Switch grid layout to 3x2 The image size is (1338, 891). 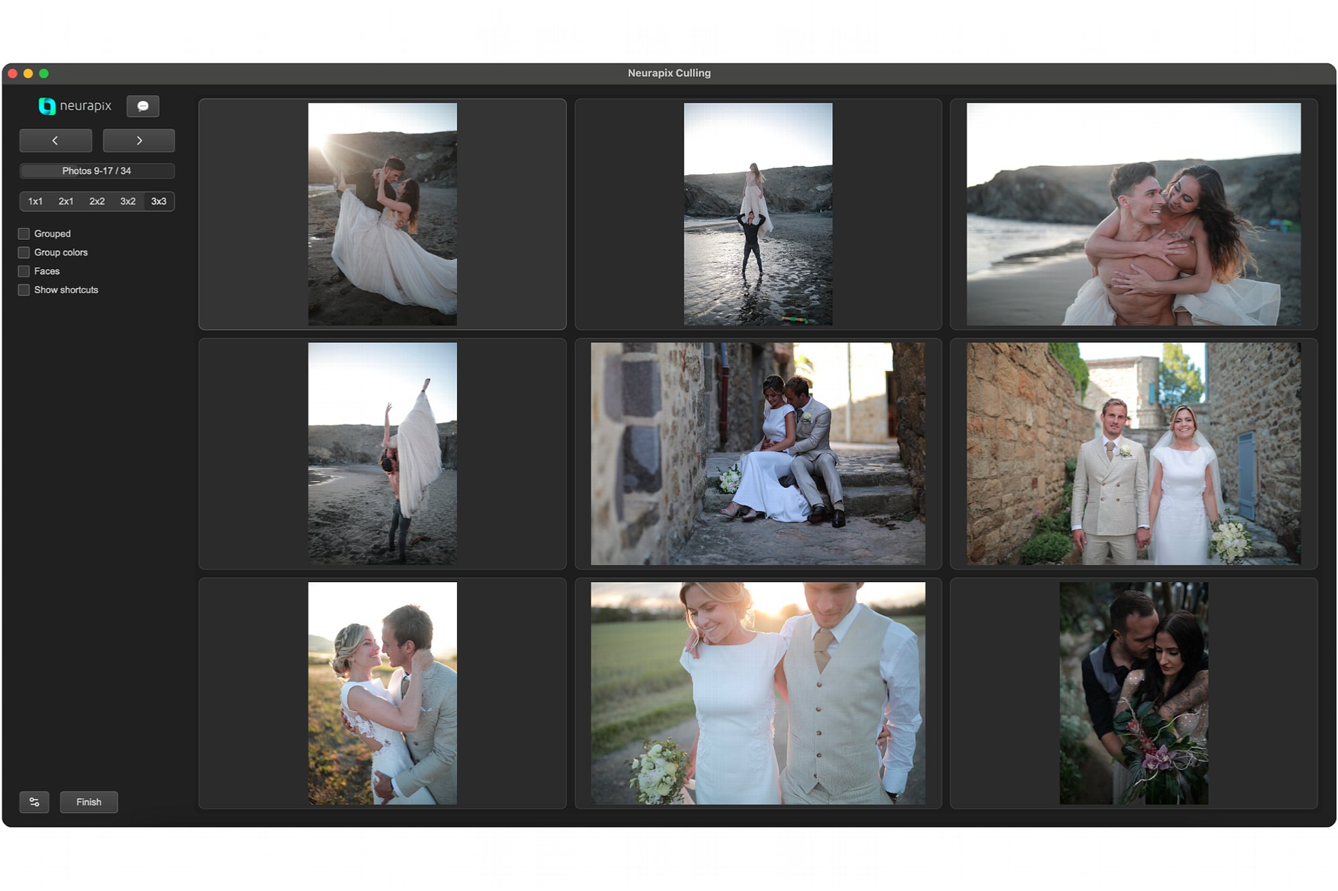coord(128,201)
